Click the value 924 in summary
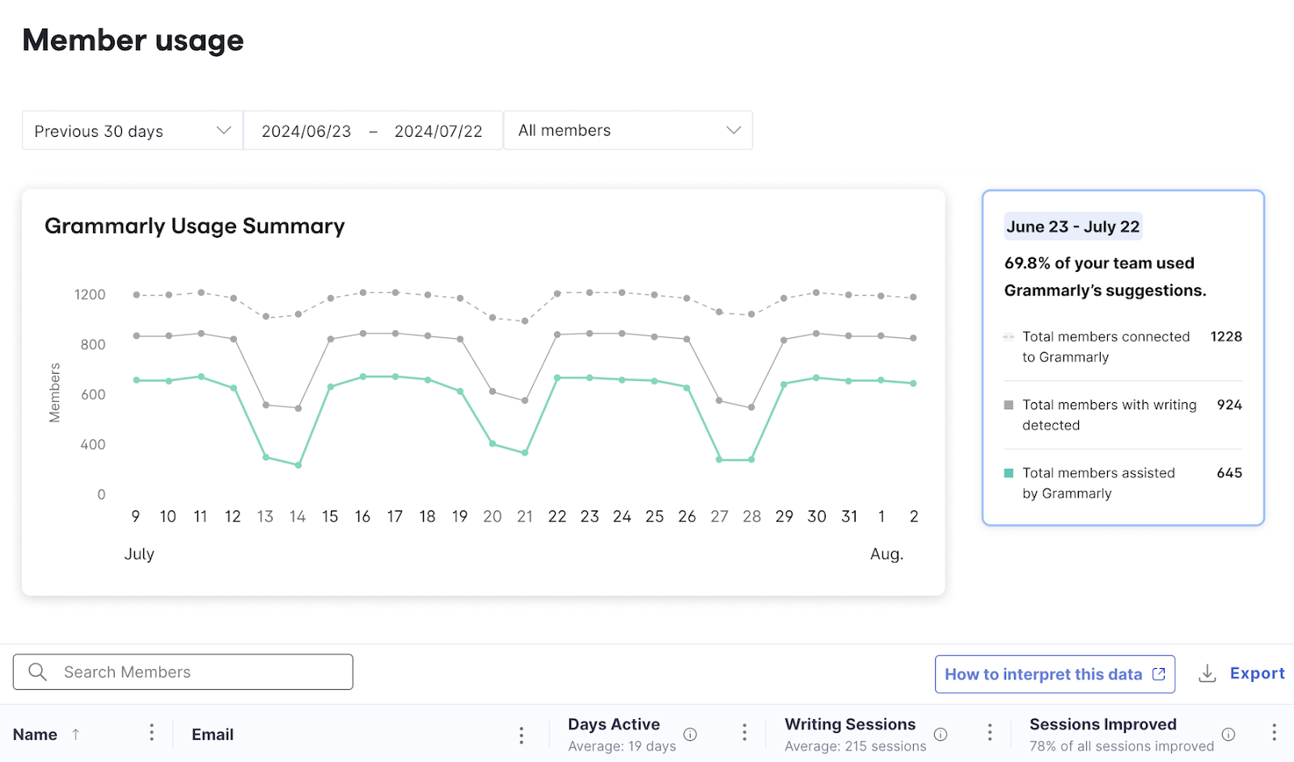 point(1229,404)
